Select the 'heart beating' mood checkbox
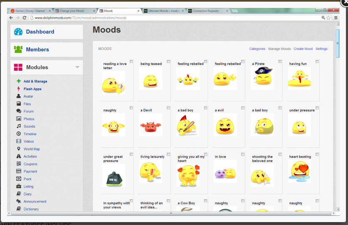348x225 pixels. pyautogui.click(x=317, y=154)
